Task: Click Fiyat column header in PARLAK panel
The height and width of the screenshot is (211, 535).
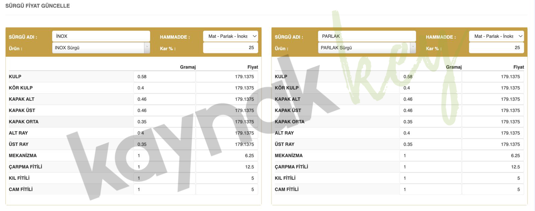Action: [519, 67]
